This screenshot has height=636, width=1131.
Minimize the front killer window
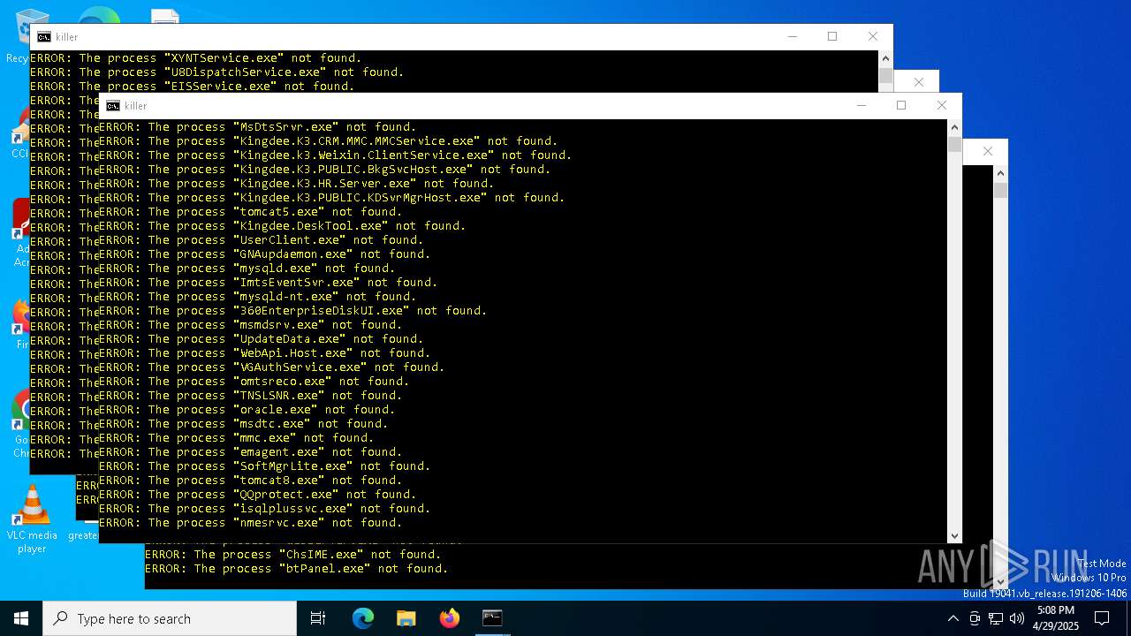[x=862, y=105]
